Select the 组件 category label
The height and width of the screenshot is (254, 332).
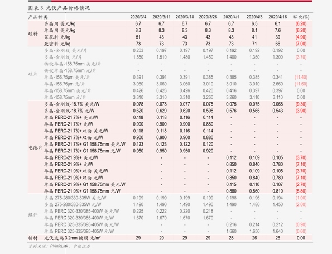(33, 214)
